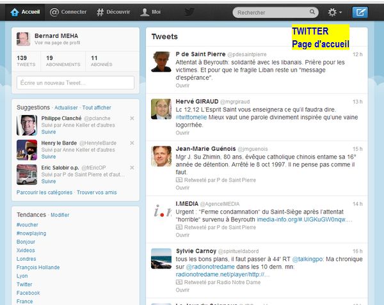Open Bernard MEHA profile name link
This screenshot has width=384, height=305.
56,36
